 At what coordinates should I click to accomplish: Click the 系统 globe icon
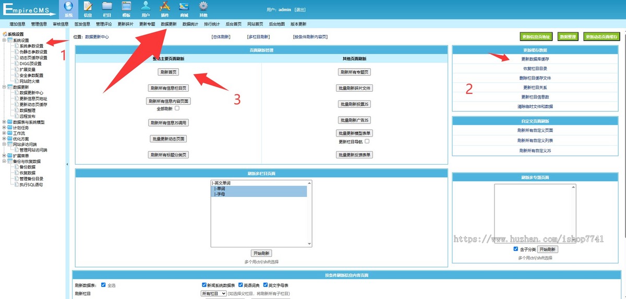[68, 7]
